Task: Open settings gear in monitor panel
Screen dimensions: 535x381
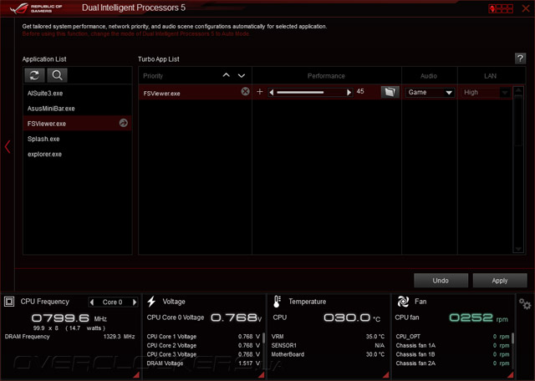Action: click(525, 303)
